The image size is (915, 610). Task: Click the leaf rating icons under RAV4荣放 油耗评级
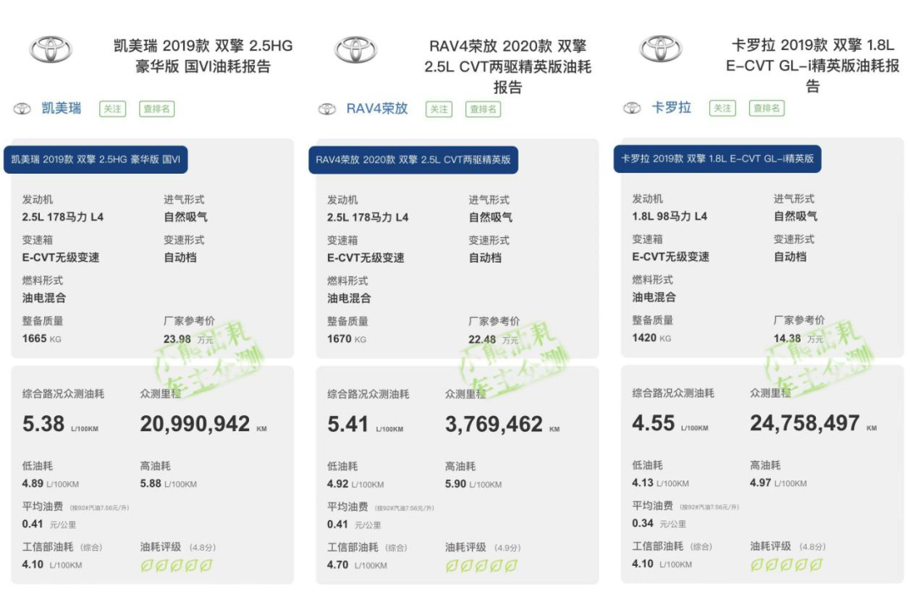481,566
